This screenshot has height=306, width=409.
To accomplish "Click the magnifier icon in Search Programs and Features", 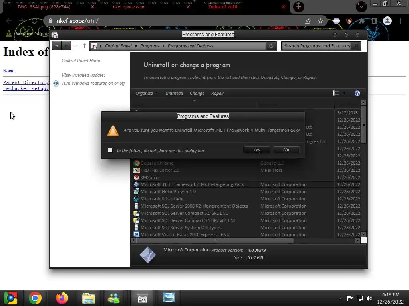I will [356, 46].
